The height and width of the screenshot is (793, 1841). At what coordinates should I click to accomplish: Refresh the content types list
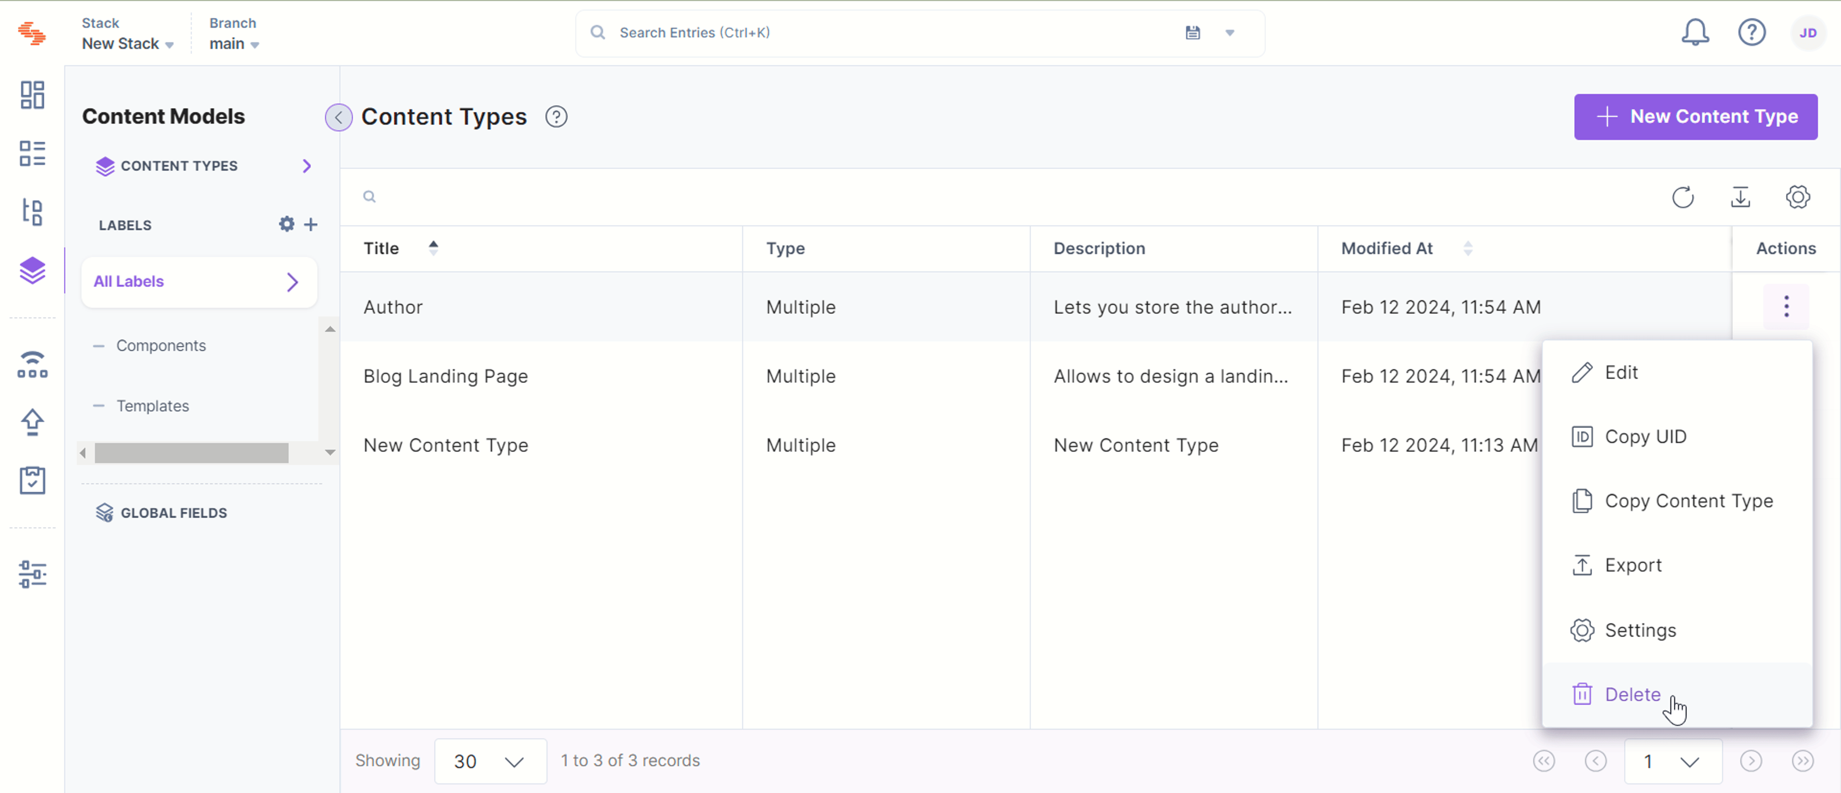click(1683, 197)
